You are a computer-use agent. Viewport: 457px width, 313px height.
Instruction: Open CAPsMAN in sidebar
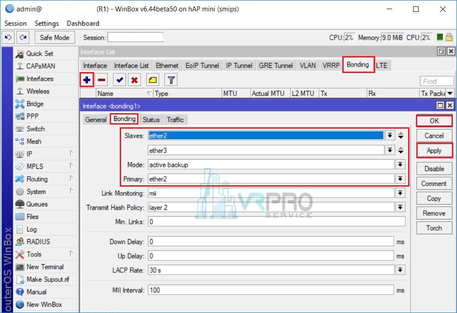[41, 66]
